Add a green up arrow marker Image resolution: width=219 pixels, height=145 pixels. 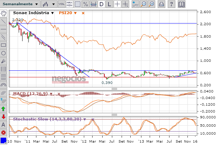coord(3,109)
